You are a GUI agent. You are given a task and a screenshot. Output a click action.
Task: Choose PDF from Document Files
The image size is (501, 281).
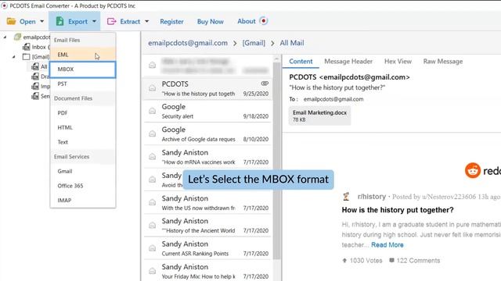[83, 112]
